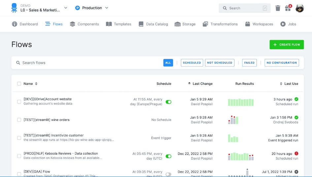Viewport: 312px width, 177px height.
Task: Focus the top global Search field
Action: click(245, 8)
